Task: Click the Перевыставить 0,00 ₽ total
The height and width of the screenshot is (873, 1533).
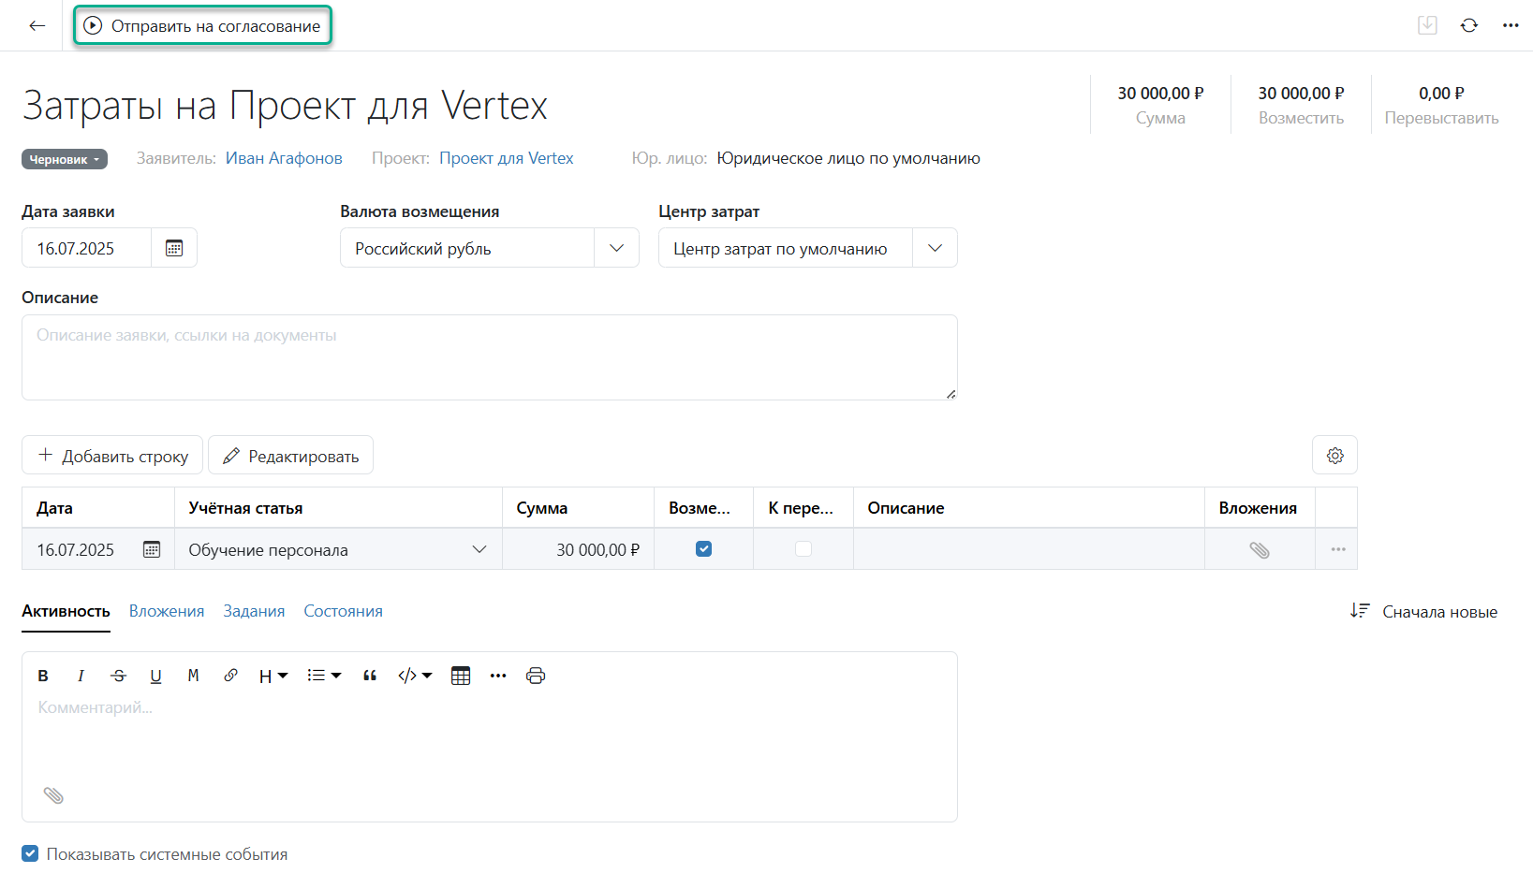Action: click(x=1441, y=105)
